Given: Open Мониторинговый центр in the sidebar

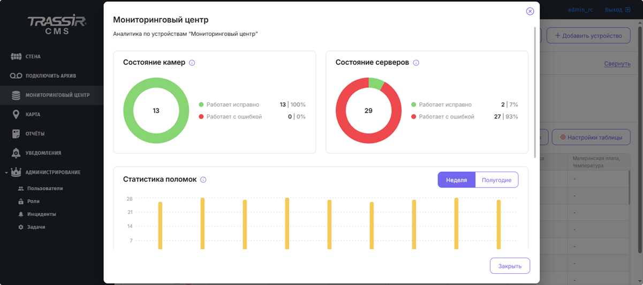Looking at the screenshot, I should tap(57, 95).
